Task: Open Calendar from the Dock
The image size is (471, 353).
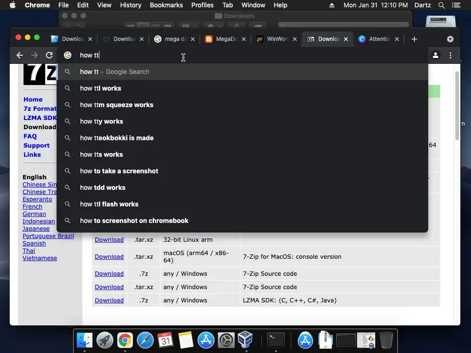Action: [x=165, y=340]
